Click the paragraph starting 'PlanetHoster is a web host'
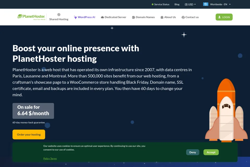Viewport: 250px width, 167px height. [102, 82]
